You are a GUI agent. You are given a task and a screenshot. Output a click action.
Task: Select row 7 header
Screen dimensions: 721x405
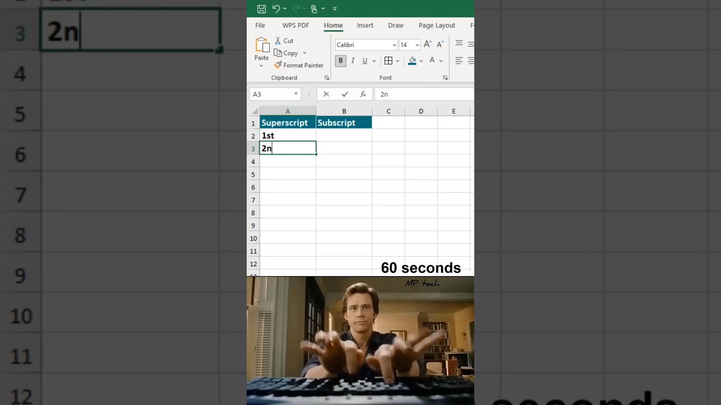[253, 200]
